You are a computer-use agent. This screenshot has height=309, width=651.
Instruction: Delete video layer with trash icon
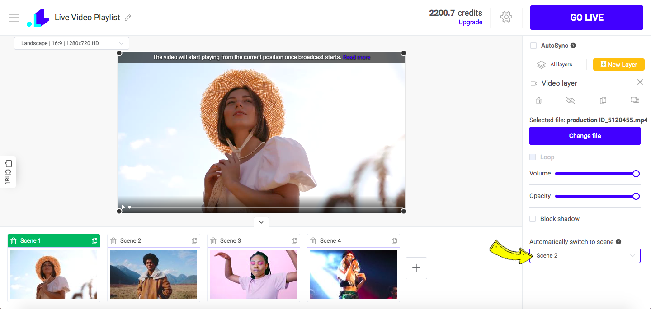538,101
